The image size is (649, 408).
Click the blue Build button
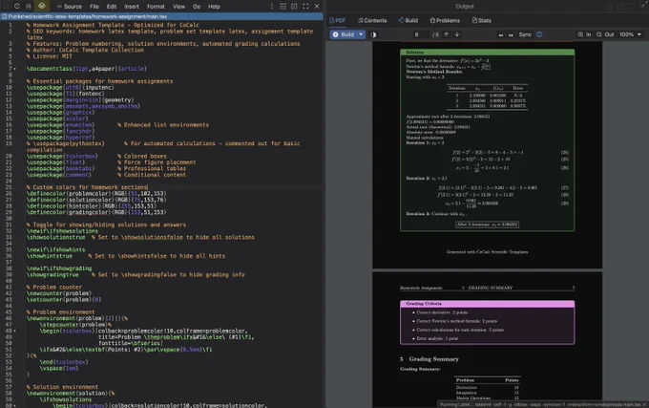[344, 34]
